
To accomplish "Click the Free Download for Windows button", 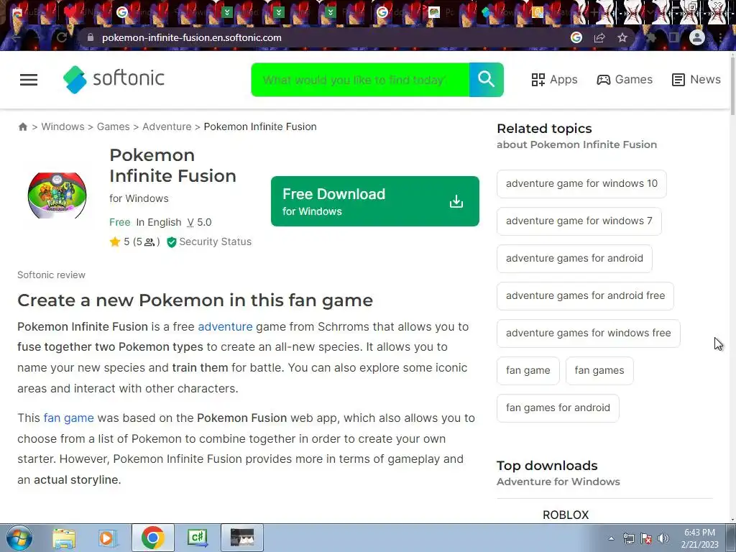I will click(375, 201).
